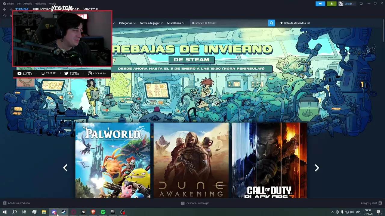This screenshot has width=385, height=216.
Task: Select the TIENDA tab
Action: point(22,9)
